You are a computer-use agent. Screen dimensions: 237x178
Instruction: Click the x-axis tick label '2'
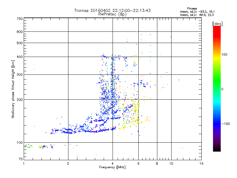pyautogui.click(x=68, y=163)
